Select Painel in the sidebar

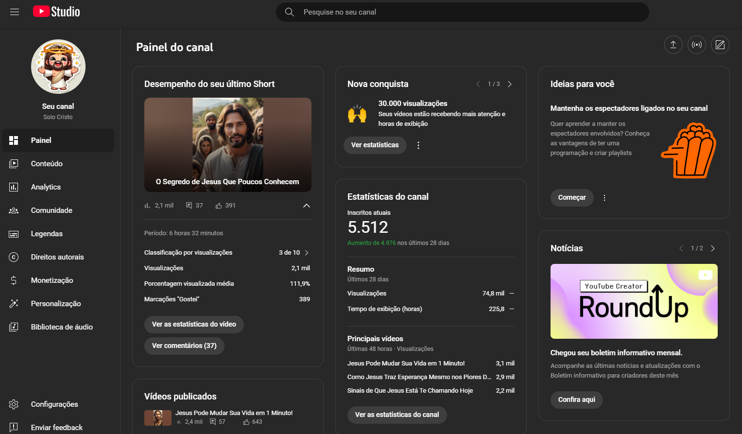pos(58,140)
